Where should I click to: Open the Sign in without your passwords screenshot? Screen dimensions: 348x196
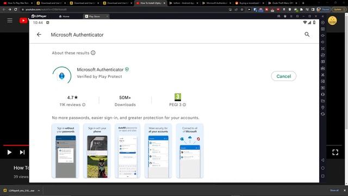coord(65,151)
